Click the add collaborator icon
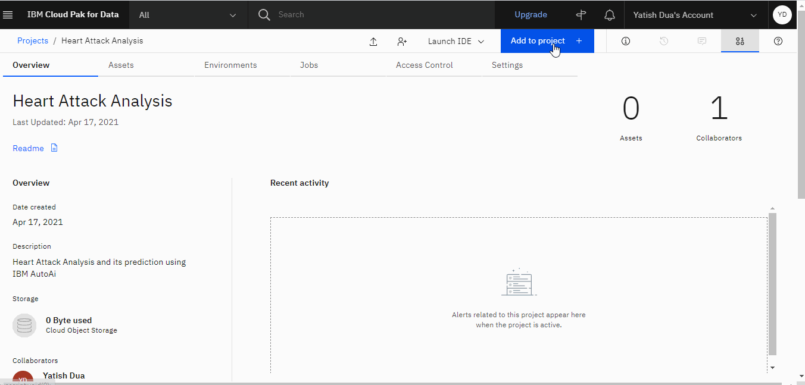 coord(402,42)
